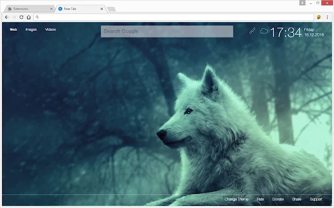Go back using the browser back arrow
Viewport: 334px width, 208px height.
[7, 17]
